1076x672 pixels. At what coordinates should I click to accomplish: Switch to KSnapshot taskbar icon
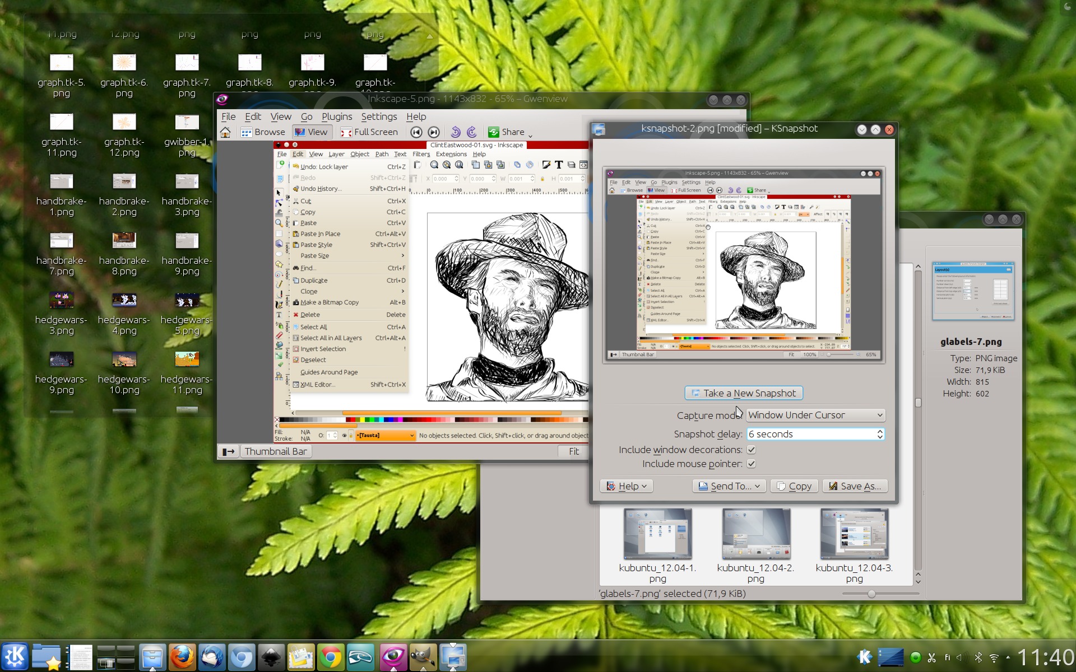(453, 657)
